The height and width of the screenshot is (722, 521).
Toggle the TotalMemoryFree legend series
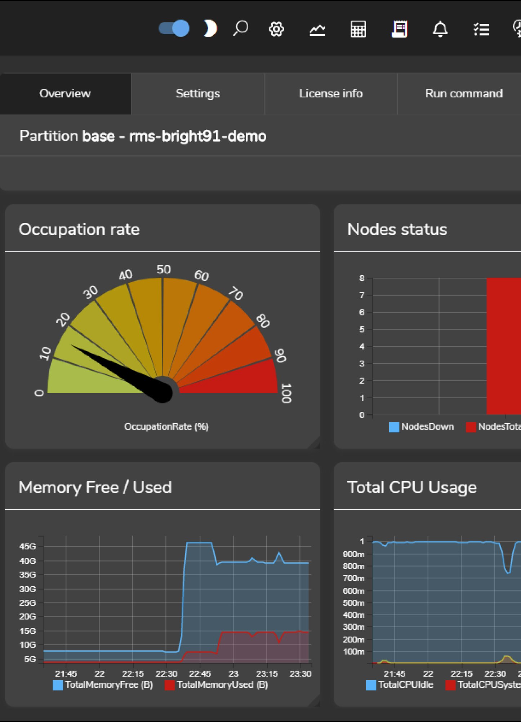click(x=103, y=685)
